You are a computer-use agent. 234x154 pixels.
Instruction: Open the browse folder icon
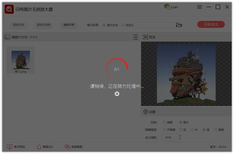179,25
